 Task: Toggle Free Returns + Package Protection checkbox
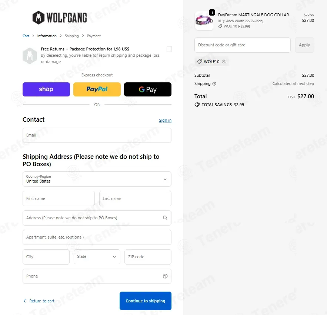[169, 49]
